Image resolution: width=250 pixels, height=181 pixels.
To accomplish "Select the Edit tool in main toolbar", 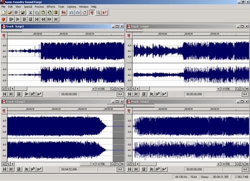I will coord(92,12).
